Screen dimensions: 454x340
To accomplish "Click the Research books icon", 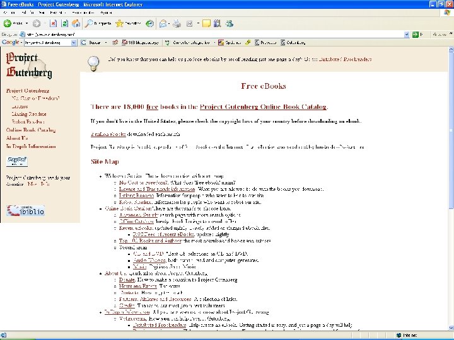I will [x=217, y=23].
